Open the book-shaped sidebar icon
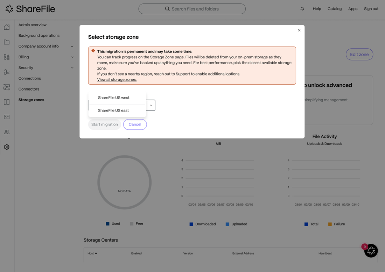The image size is (385, 272). coord(7,102)
